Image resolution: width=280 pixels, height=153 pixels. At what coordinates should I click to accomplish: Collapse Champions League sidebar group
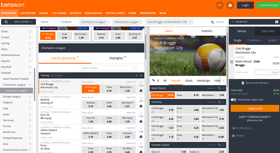pyautogui.click(x=30, y=85)
